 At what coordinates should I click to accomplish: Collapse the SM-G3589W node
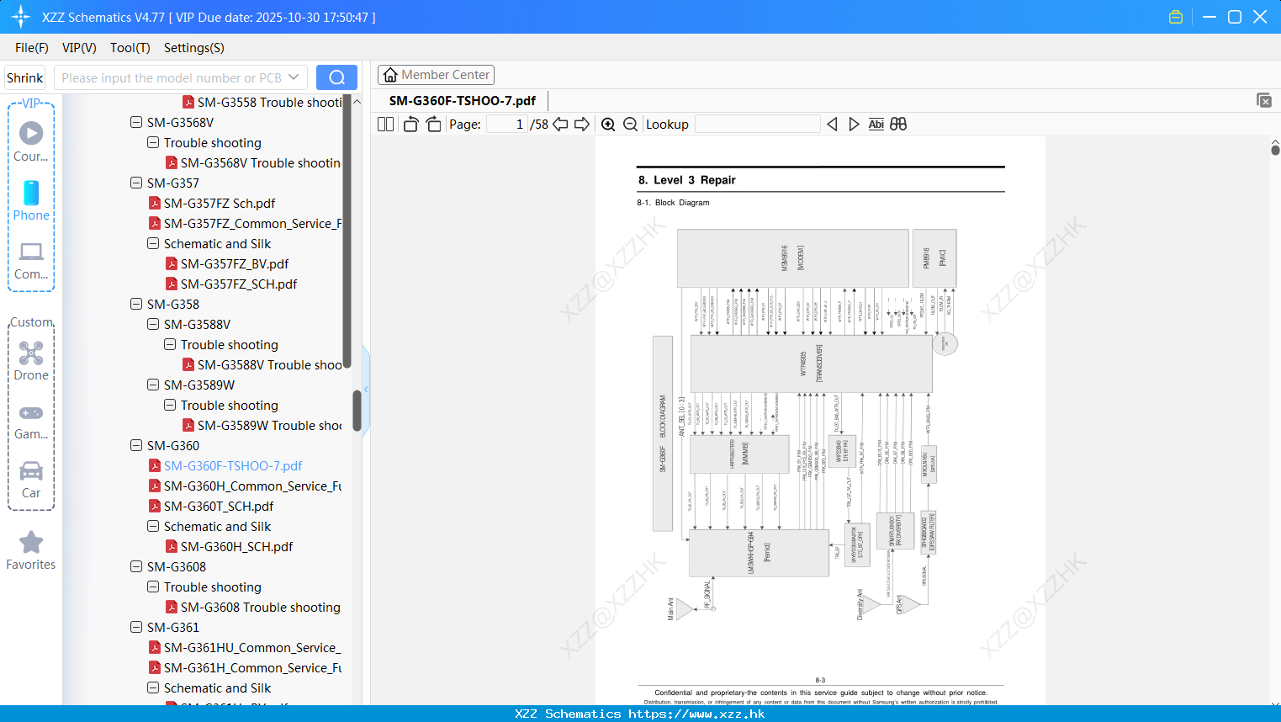(x=153, y=385)
